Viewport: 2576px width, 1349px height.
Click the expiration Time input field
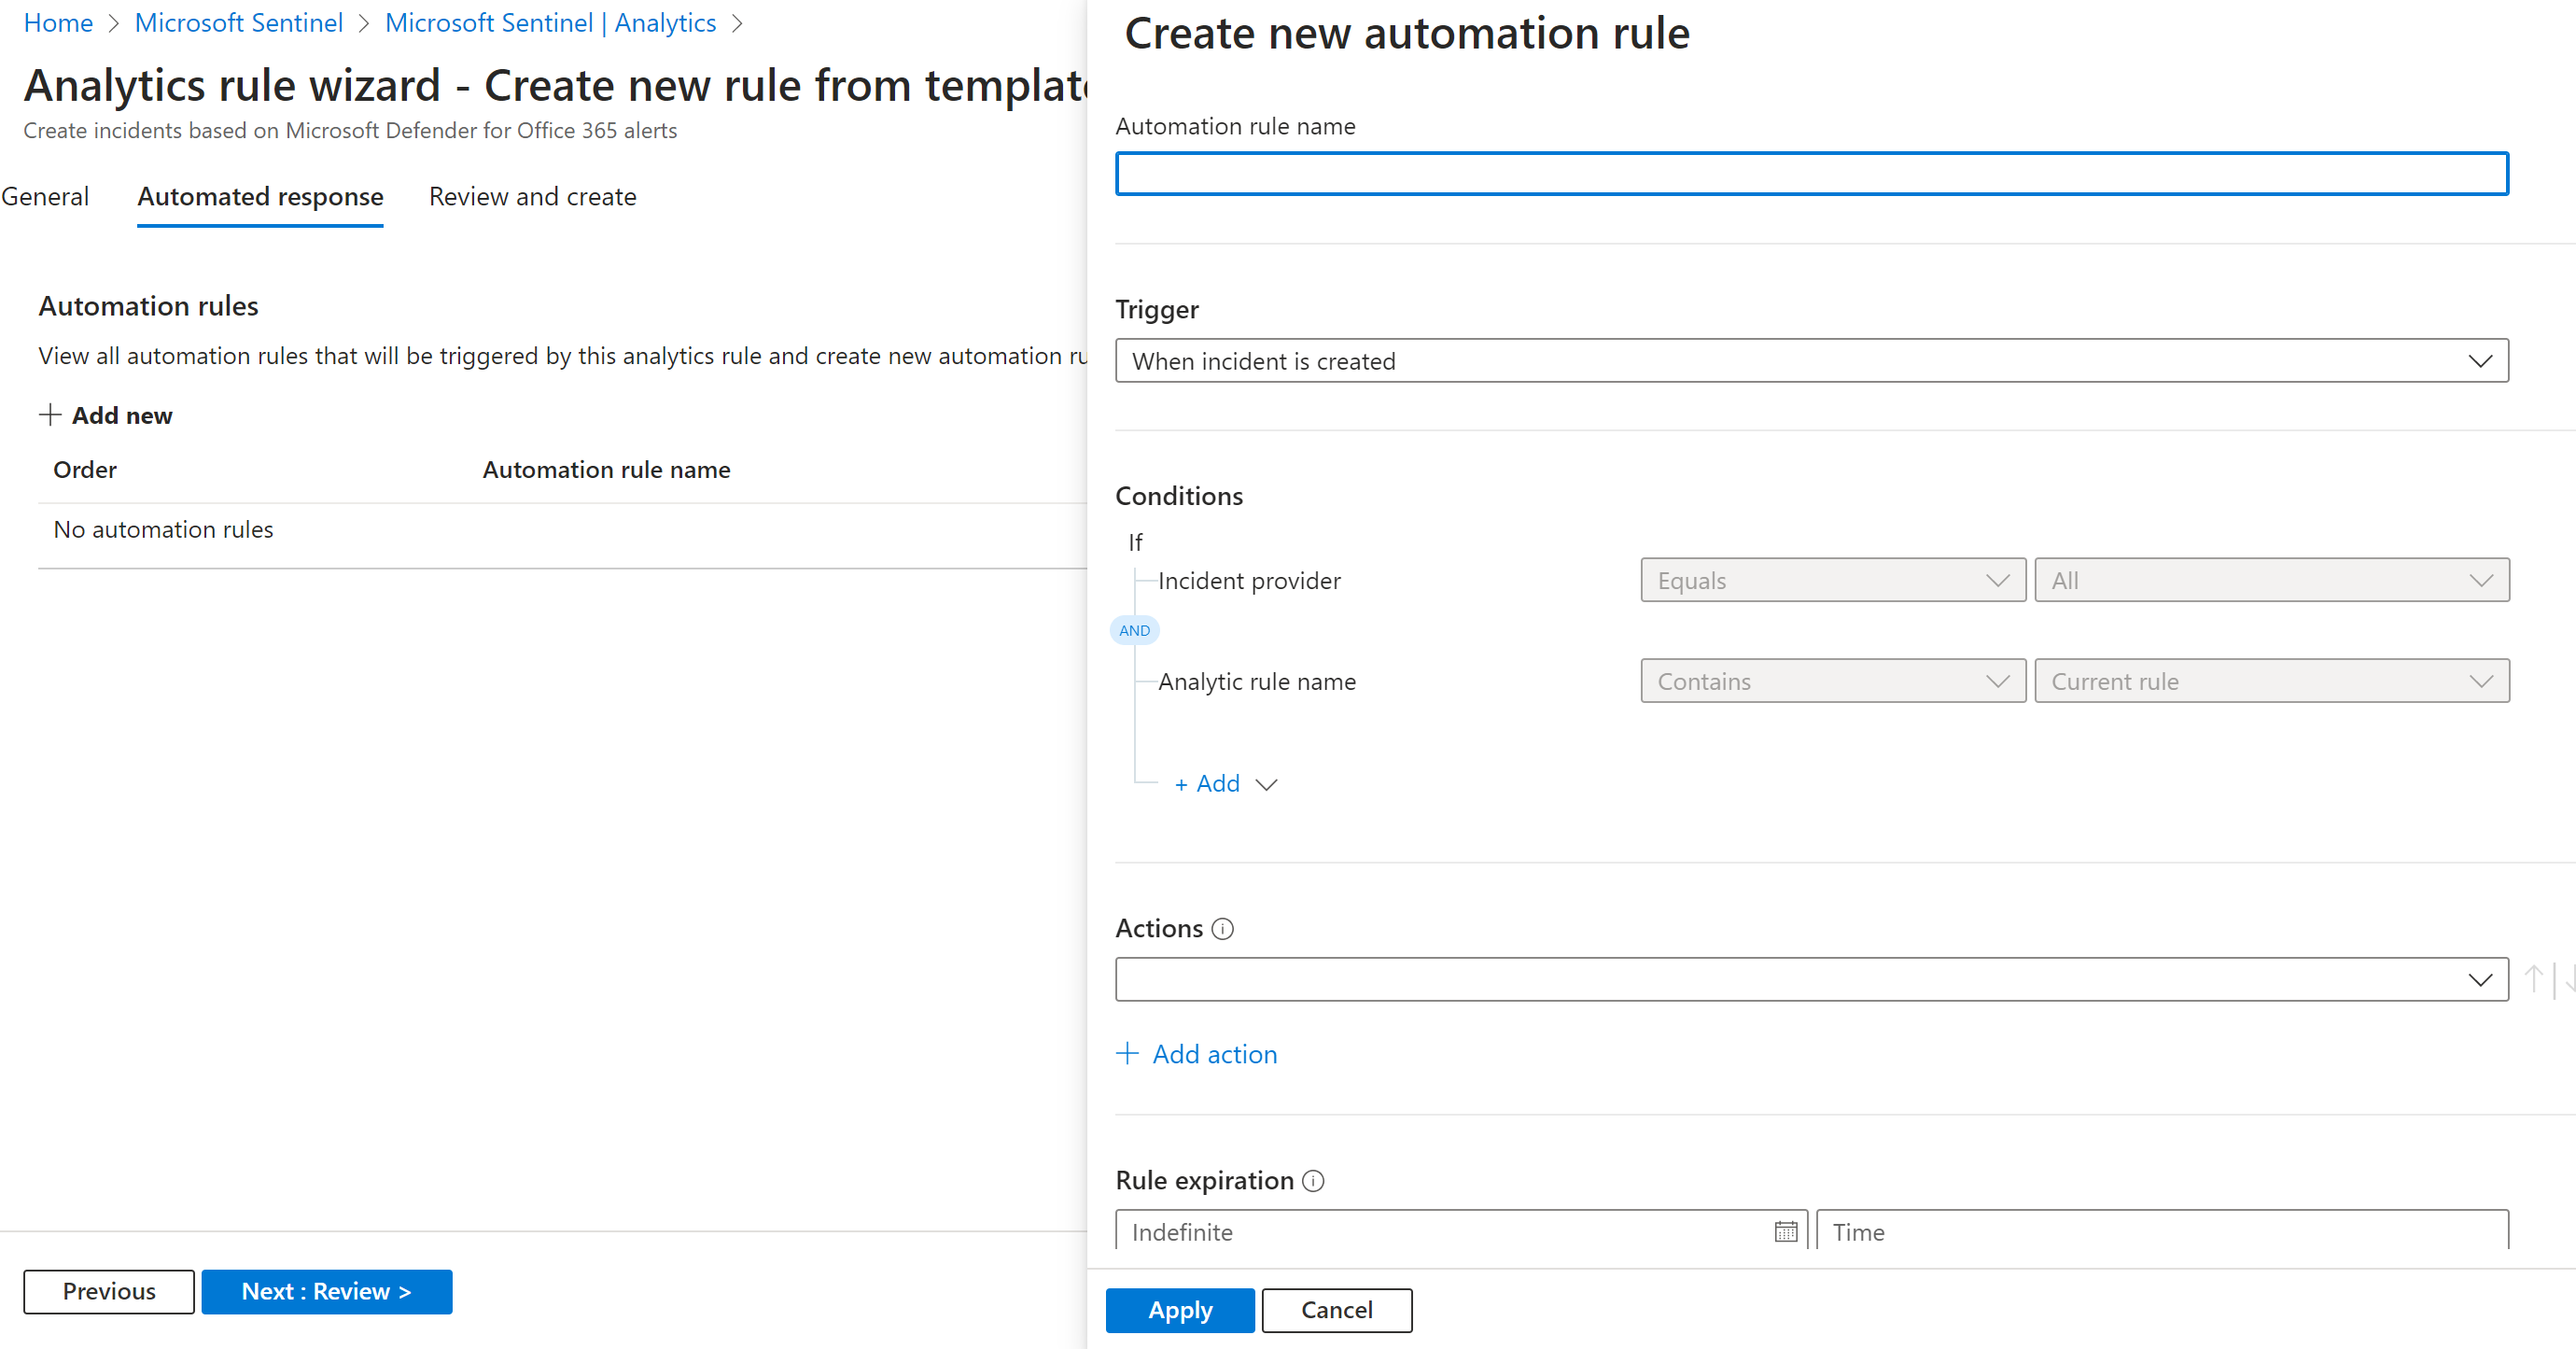(x=2161, y=1232)
